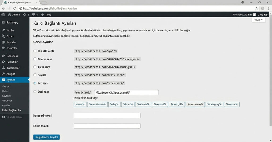Select the Düz (Default) radio option

[35, 51]
